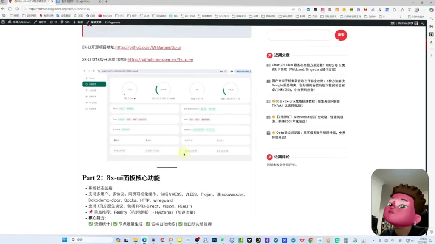Open the Octo fingerprint browser article
Image resolution: width=435 pixels, height=244 pixels.
pyautogui.click(x=308, y=135)
